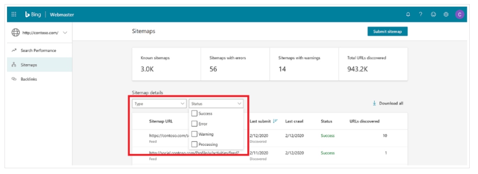The height and width of the screenshot is (174, 478).
Task: Sort by Last submit column header
Action: pyautogui.click(x=260, y=121)
